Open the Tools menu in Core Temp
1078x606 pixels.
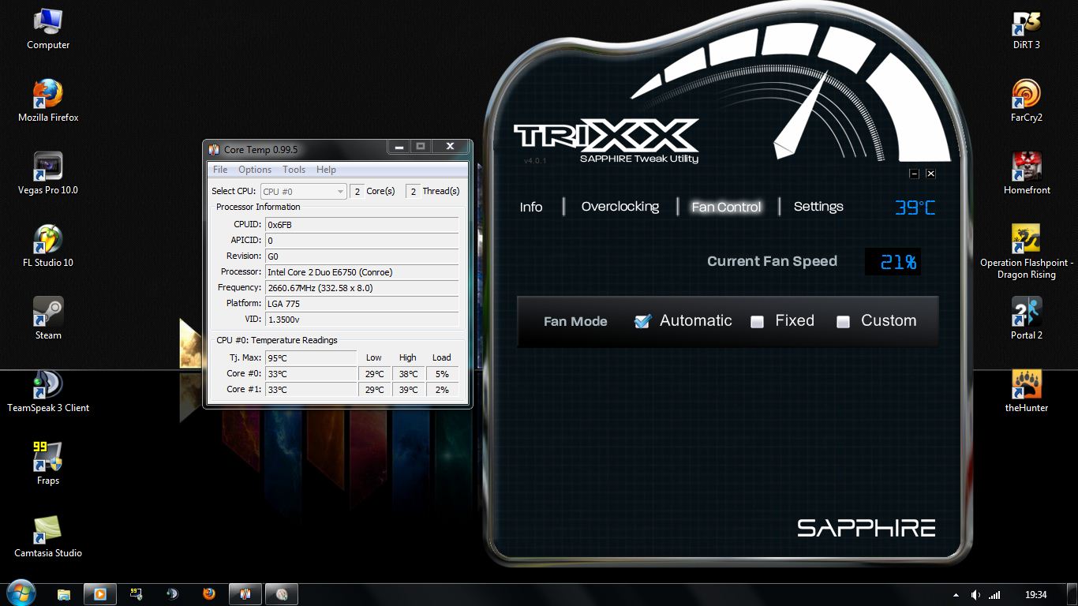(294, 170)
